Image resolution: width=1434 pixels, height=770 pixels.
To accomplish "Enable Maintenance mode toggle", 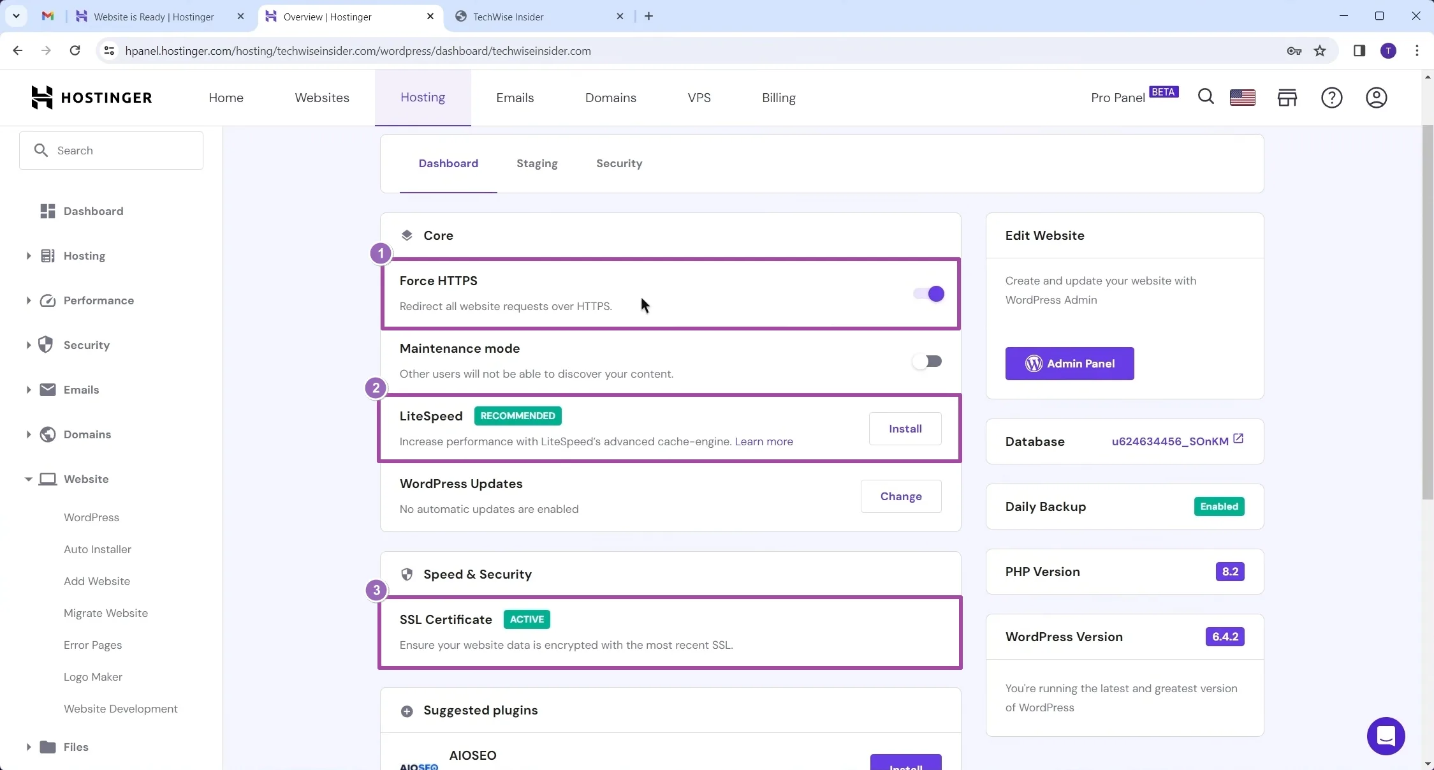I will (927, 361).
